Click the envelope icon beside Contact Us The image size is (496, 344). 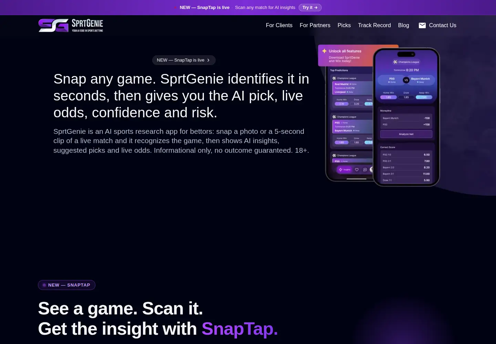[x=422, y=25]
